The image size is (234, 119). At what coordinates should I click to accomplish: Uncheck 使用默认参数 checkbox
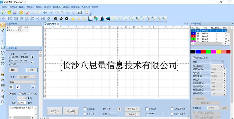pos(194,57)
